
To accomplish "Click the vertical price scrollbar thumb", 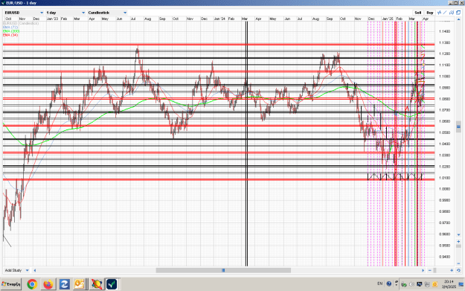I will coord(458,127).
